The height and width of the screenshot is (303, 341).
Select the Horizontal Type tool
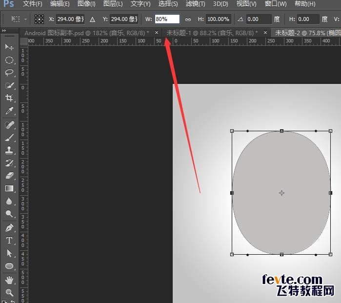point(9,240)
